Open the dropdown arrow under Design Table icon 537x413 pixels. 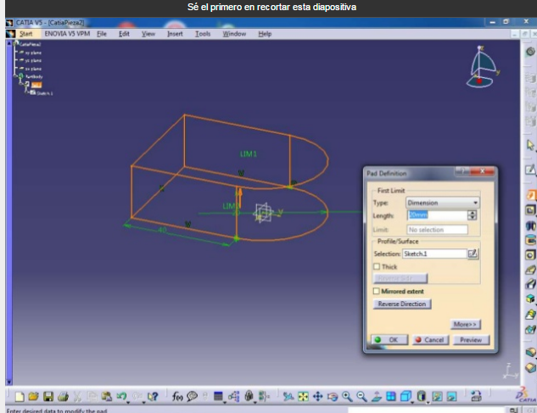(x=225, y=402)
